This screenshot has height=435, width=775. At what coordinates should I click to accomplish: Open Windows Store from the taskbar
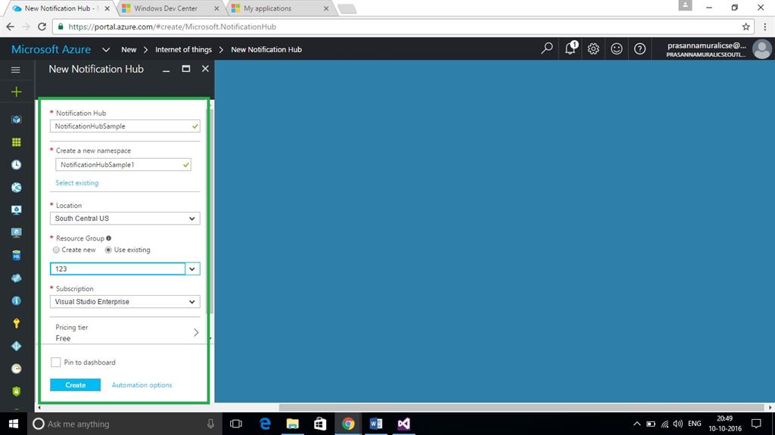320,424
